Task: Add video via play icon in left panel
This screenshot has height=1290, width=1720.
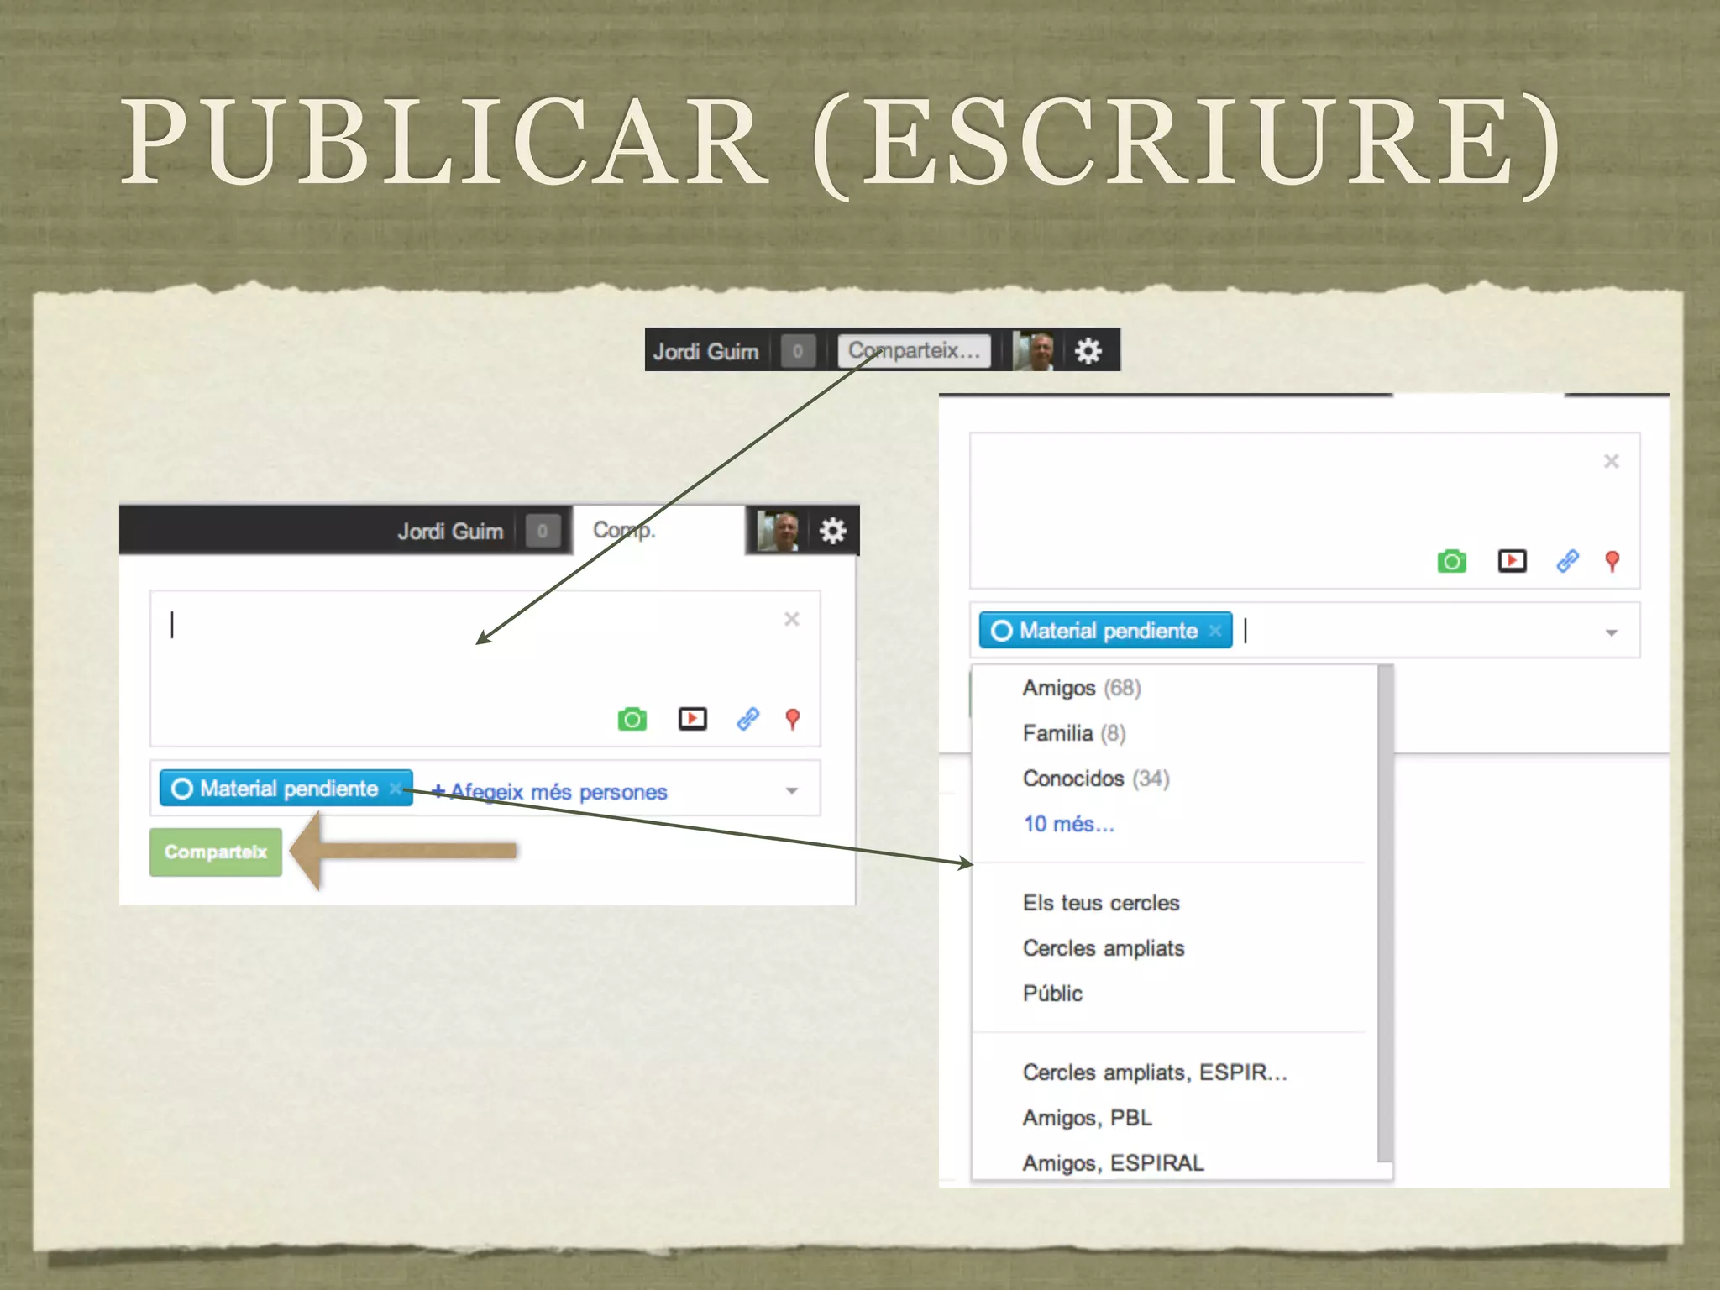Action: [x=692, y=719]
